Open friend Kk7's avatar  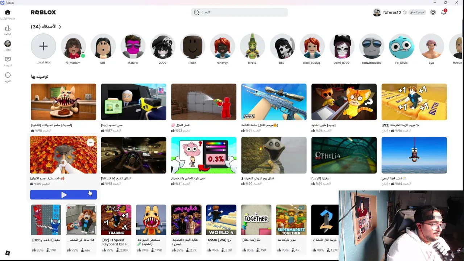click(x=282, y=46)
